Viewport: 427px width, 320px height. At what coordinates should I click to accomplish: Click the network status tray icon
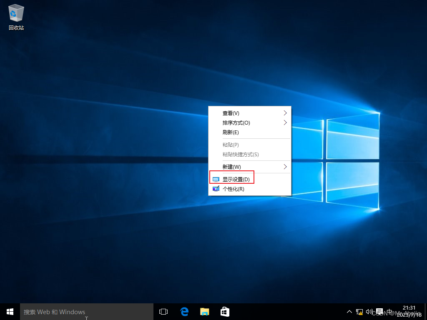[x=359, y=312]
